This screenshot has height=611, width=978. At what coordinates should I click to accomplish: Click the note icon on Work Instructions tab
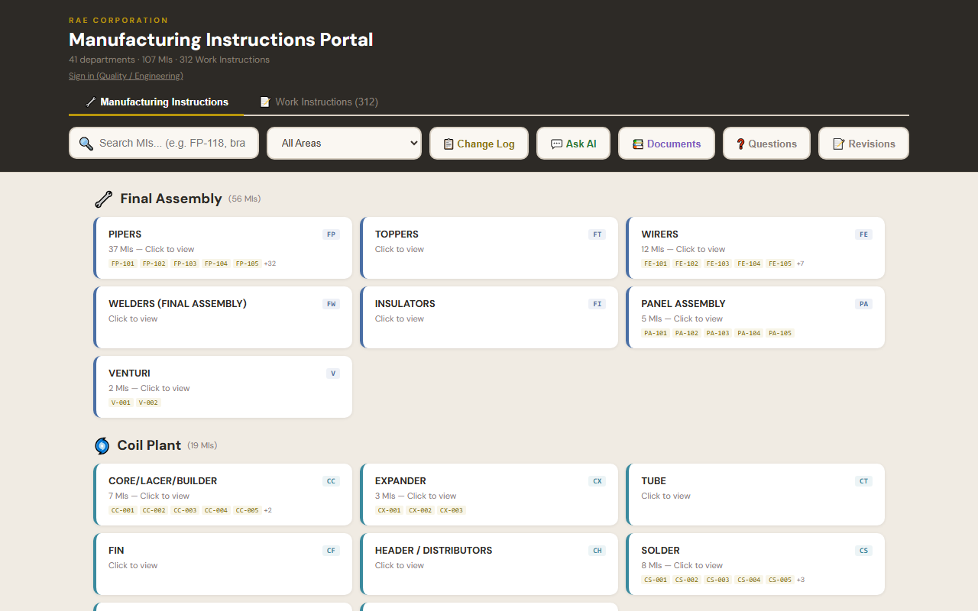coord(265,102)
